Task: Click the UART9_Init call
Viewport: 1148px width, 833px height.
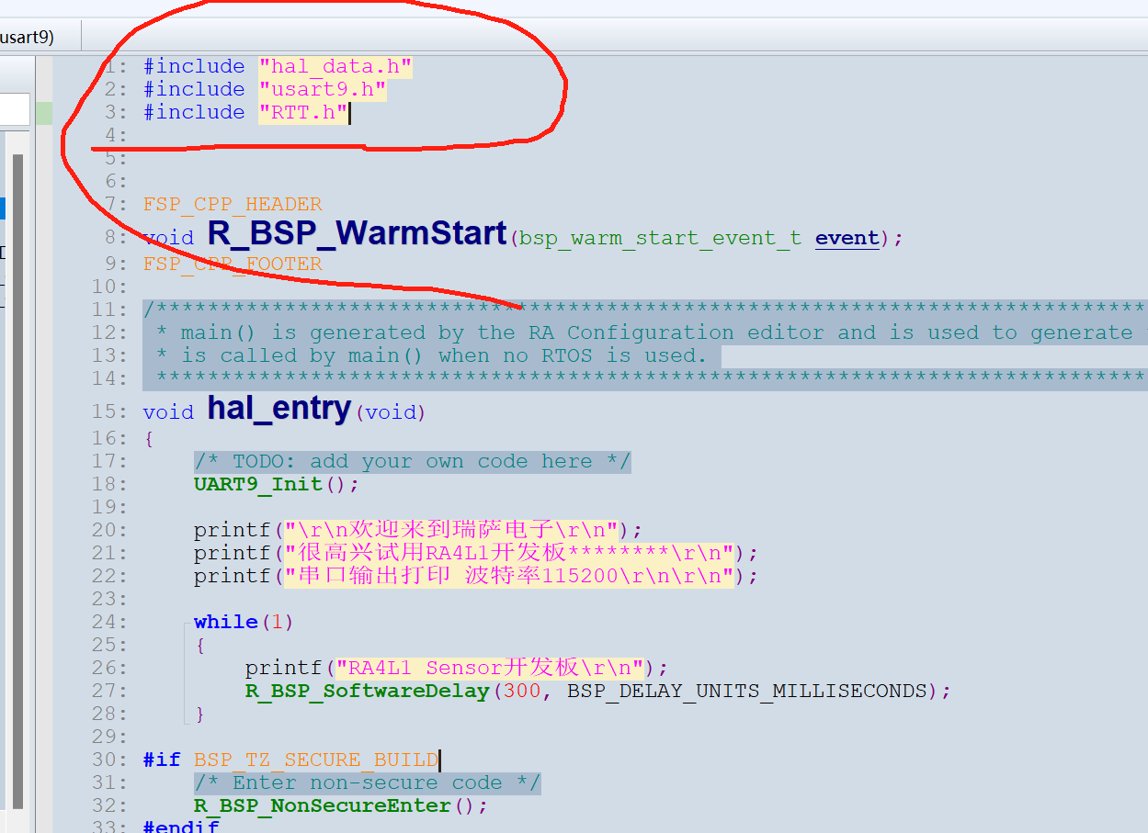Action: tap(258, 484)
